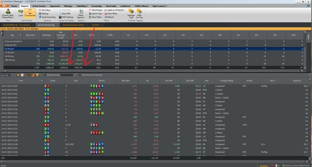
Task: Open Site Setup options
Action: [x=45, y=10]
